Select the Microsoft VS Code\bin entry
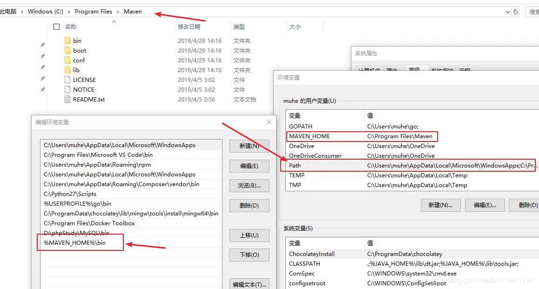The height and width of the screenshot is (289, 539). point(131,155)
